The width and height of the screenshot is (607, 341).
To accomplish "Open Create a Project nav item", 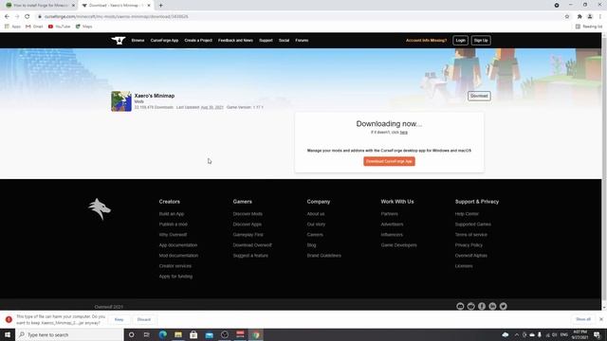I will (x=198, y=40).
